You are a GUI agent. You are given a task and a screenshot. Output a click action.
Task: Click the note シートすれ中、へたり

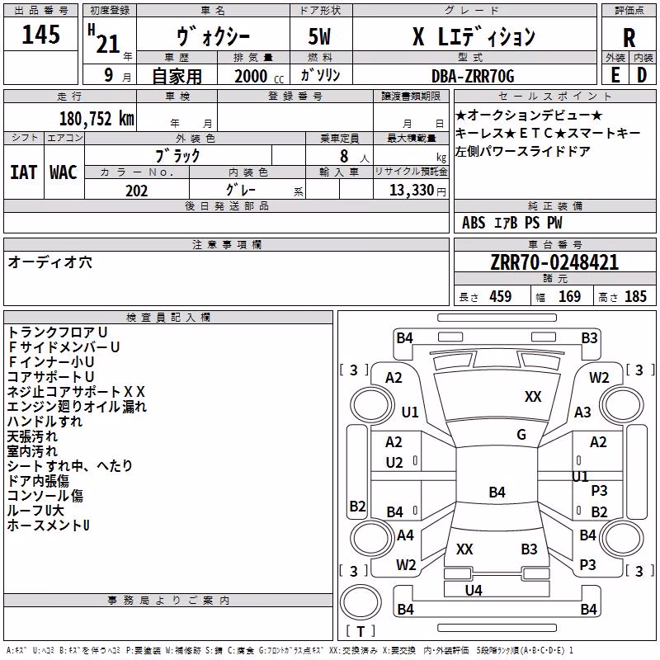click(x=70, y=465)
